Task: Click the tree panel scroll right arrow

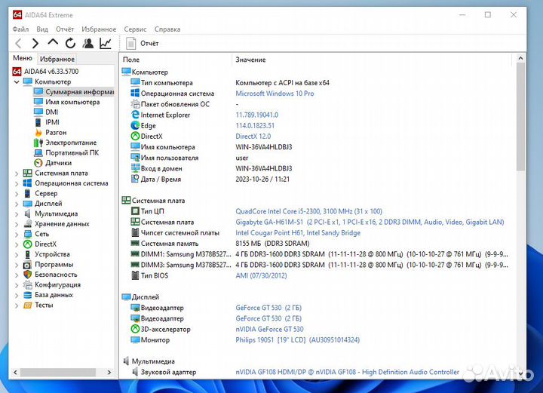Action: (109, 372)
